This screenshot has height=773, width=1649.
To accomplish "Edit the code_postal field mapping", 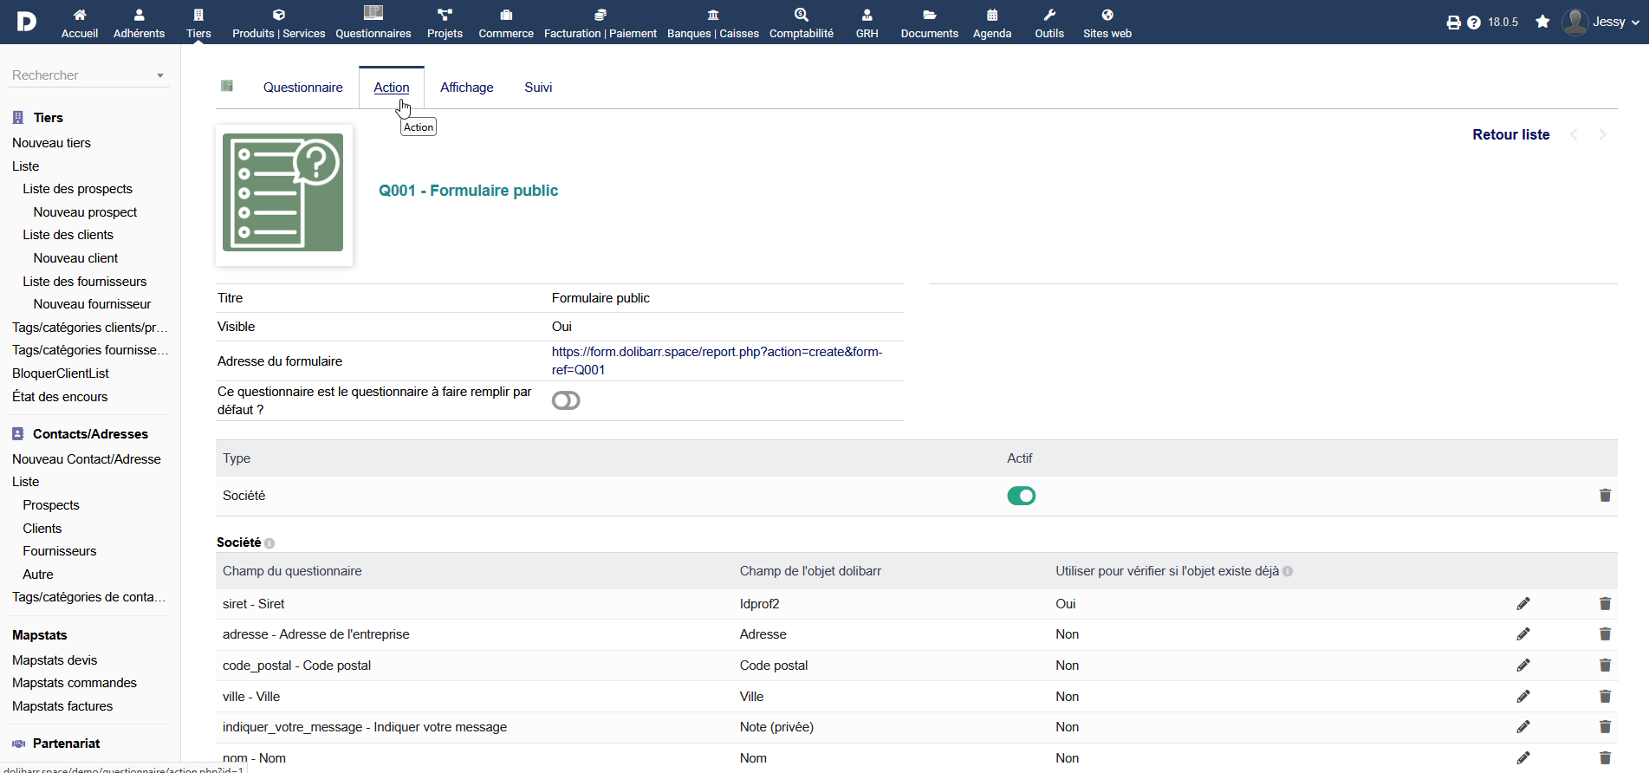I will pos(1523,666).
